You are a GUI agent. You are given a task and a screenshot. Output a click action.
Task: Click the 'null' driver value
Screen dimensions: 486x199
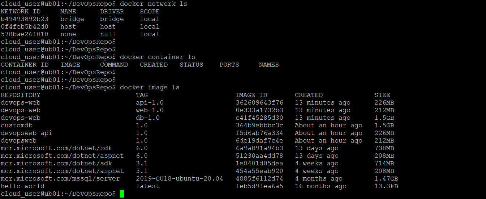[108, 34]
